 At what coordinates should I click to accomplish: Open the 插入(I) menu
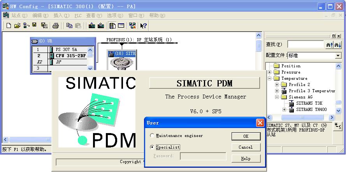(x=61, y=16)
